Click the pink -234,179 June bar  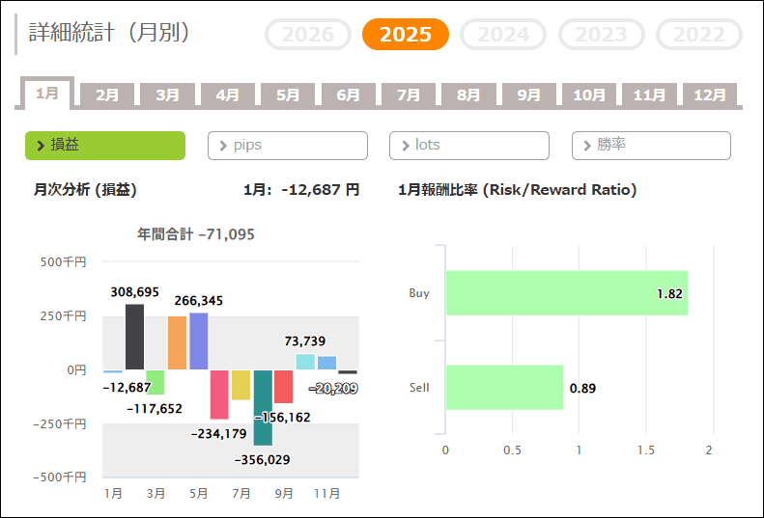[x=219, y=395]
